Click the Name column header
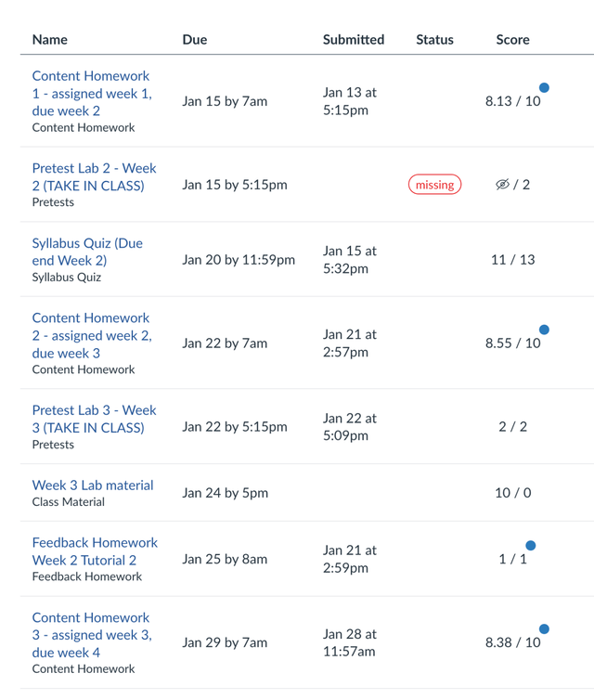Viewport: 594px width, 699px height. [x=50, y=40]
